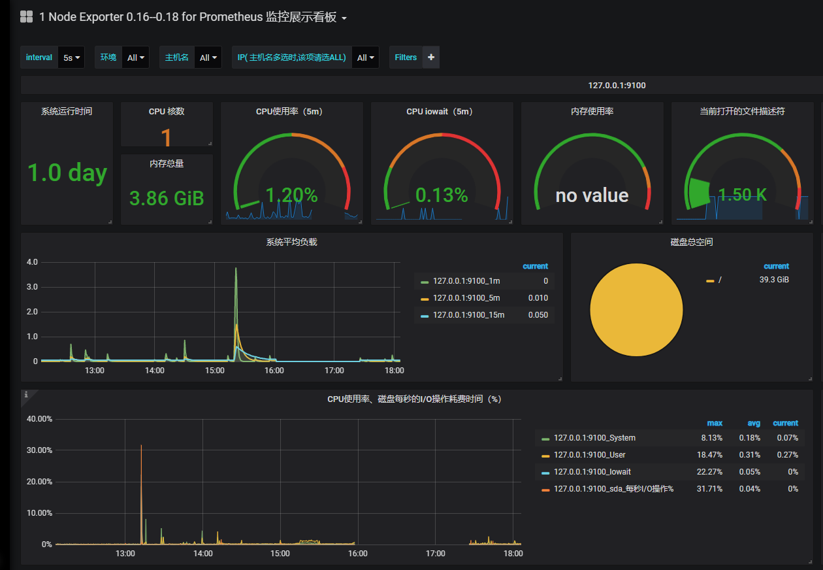Click the "39.3 GiB" disk space value
Viewport: 823px width, 570px height.
coord(774,280)
